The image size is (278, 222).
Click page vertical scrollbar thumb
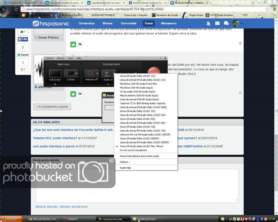click(276, 163)
